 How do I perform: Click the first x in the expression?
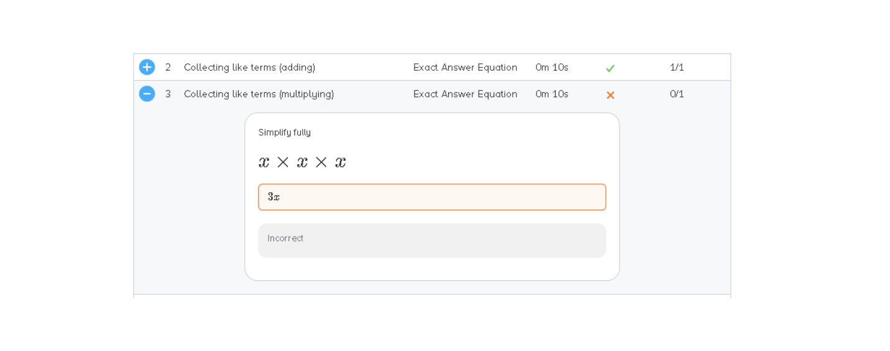(x=264, y=162)
